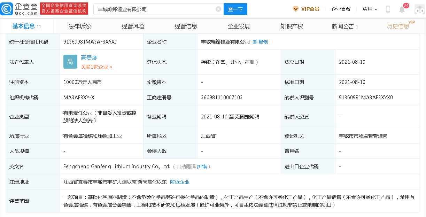The image size is (426, 217).
Task: Click the 查一下 search button
Action: (235, 9)
